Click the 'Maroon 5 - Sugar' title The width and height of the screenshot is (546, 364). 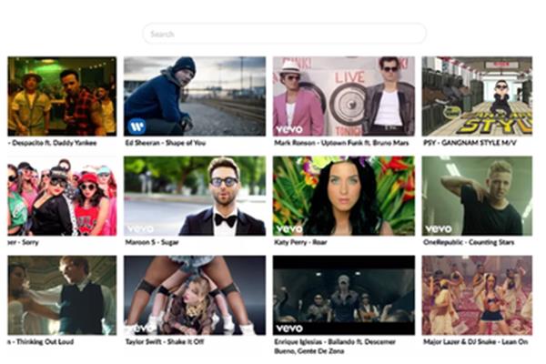click(x=152, y=242)
